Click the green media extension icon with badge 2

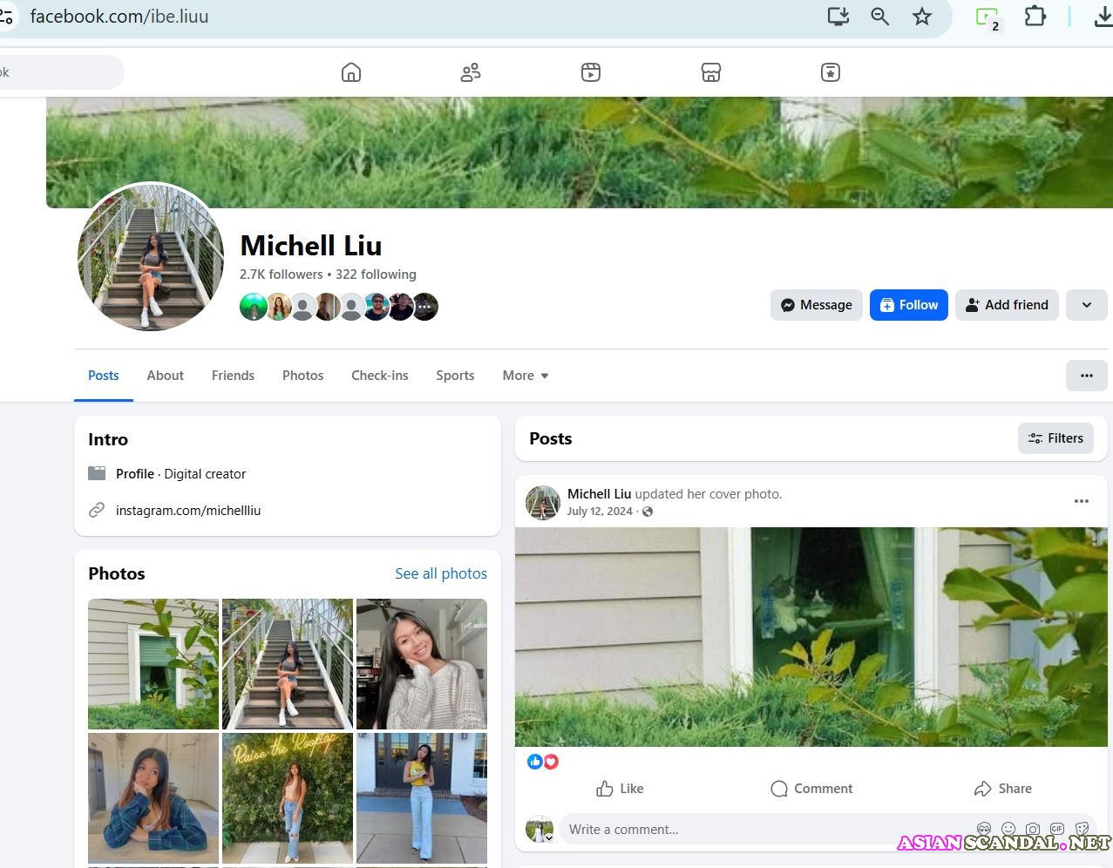(988, 17)
